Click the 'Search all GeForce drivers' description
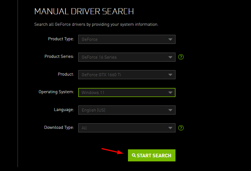The image size is (251, 171). point(96,24)
